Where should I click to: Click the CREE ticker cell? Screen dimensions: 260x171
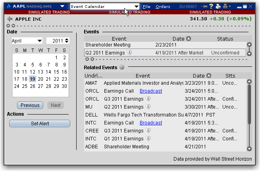[x=92, y=130]
